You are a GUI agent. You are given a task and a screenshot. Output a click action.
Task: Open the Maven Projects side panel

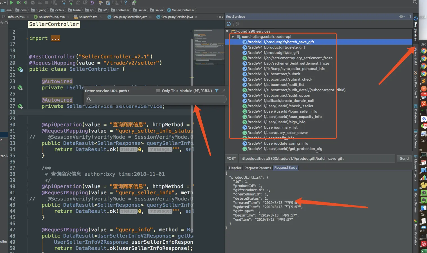click(x=415, y=168)
